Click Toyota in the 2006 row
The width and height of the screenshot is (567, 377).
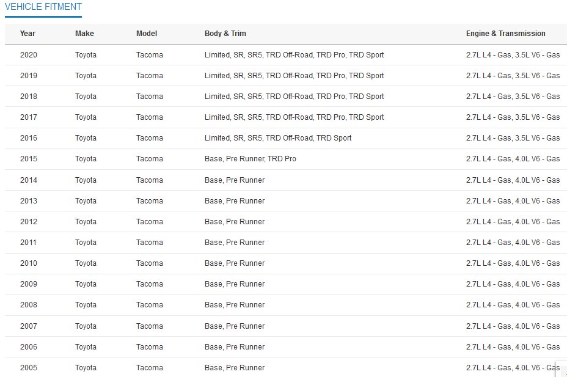tap(86, 347)
